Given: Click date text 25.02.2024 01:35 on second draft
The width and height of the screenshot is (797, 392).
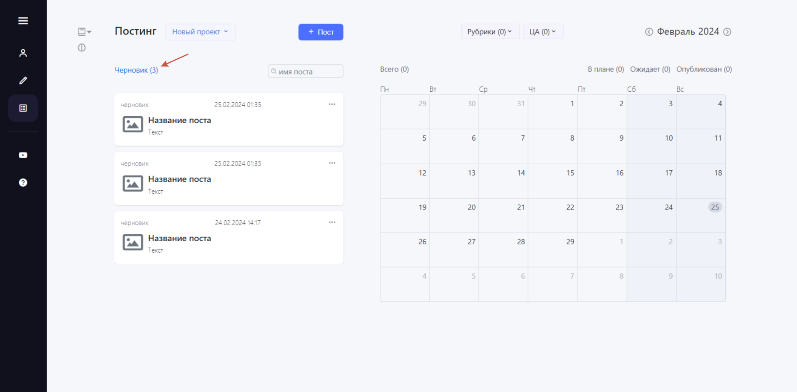Looking at the screenshot, I should click(x=238, y=164).
